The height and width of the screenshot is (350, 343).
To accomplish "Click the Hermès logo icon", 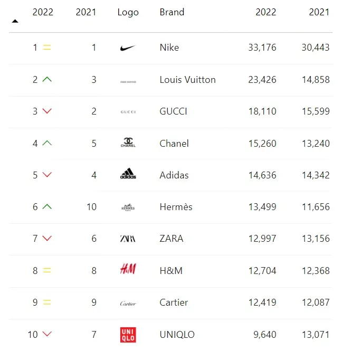I will tap(128, 207).
